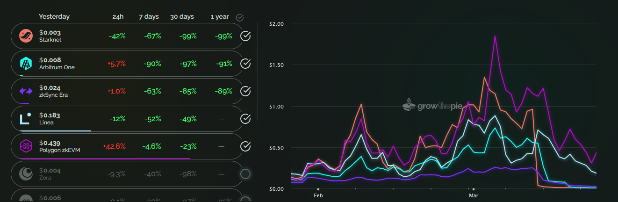The width and height of the screenshot is (618, 202).
Task: Click the Starknet logo icon
Action: 25,36
